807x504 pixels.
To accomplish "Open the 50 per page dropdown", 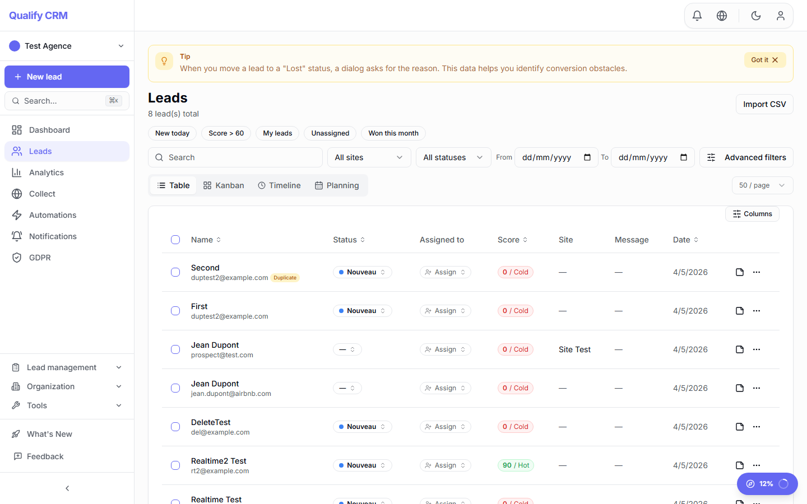I will click(x=762, y=185).
